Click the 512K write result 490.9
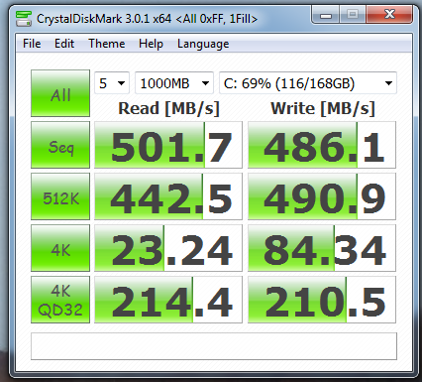The image size is (422, 382). pyautogui.click(x=322, y=196)
